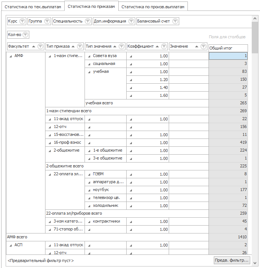
Task: Collapse the 71-стопор об... order type
Action: [x=50, y=230]
